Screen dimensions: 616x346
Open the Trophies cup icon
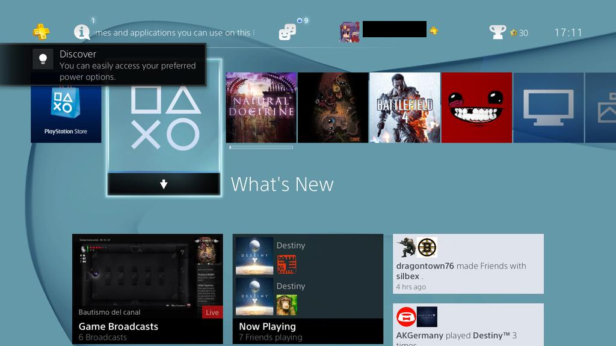point(497,32)
